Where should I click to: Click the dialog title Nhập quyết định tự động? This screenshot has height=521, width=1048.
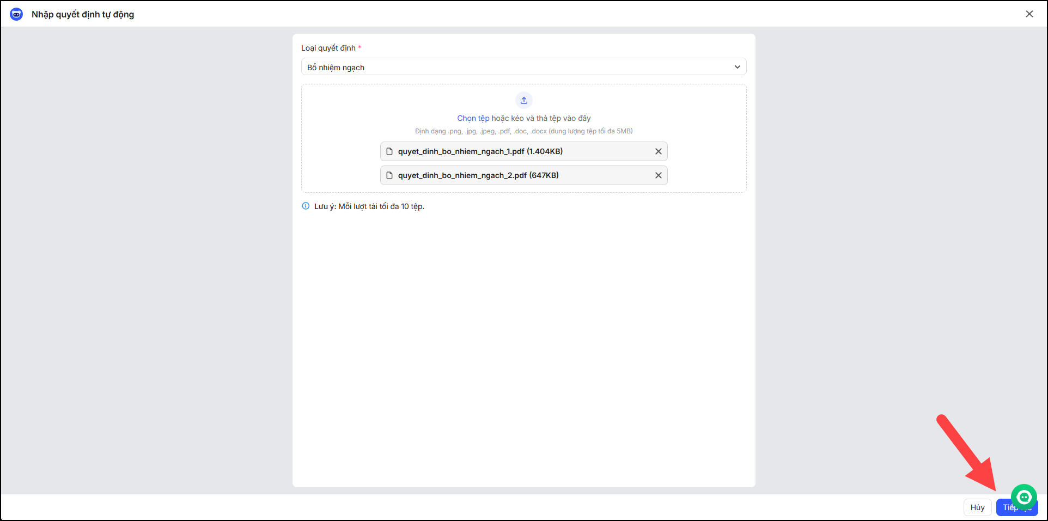coord(83,14)
